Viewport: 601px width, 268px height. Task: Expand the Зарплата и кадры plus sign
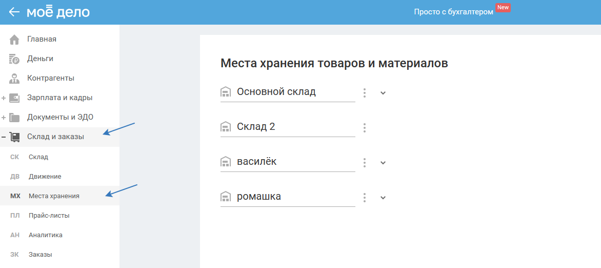point(4,98)
